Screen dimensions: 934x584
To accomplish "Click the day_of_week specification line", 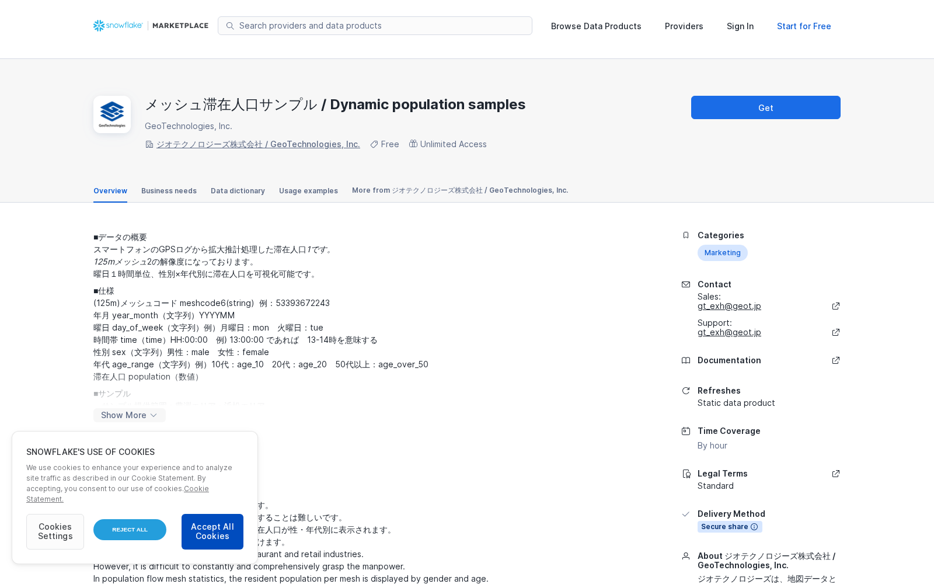I will pos(208,328).
